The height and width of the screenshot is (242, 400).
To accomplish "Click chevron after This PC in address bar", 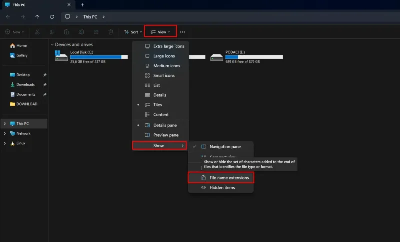I will 104,17.
